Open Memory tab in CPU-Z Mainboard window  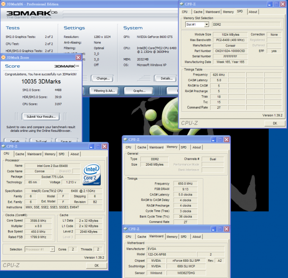(172, 237)
